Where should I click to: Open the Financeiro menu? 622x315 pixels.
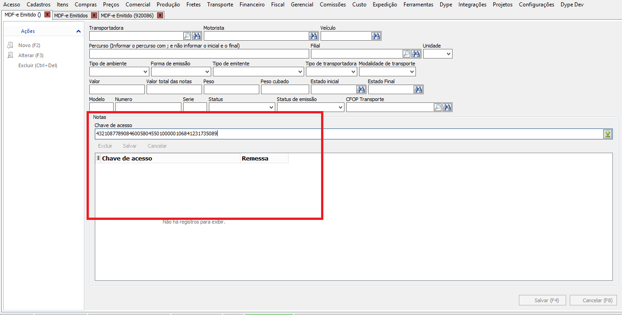pyautogui.click(x=252, y=5)
